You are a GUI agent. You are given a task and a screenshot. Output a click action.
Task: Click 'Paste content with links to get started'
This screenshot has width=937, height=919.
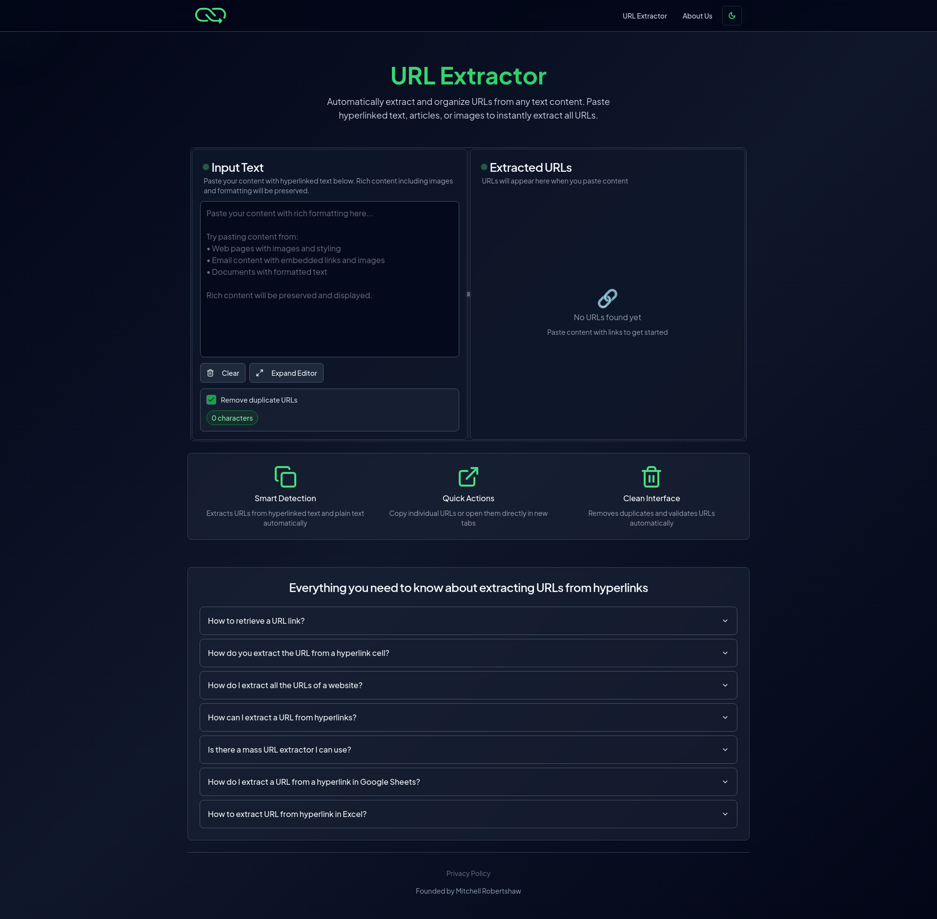click(x=607, y=332)
